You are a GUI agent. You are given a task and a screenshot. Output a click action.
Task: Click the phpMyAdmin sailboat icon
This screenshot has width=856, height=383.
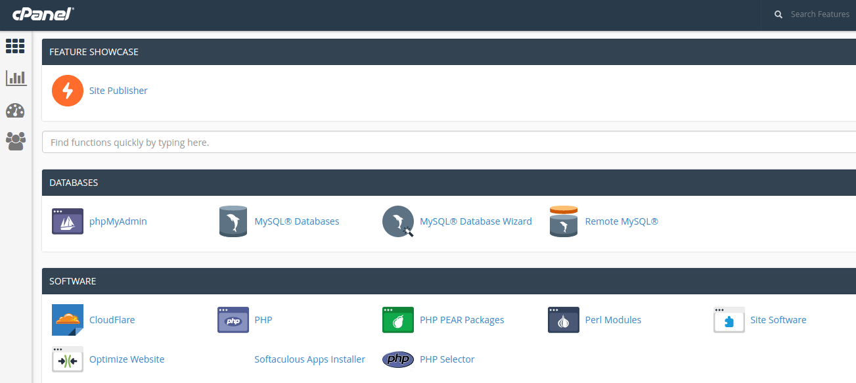pos(68,221)
